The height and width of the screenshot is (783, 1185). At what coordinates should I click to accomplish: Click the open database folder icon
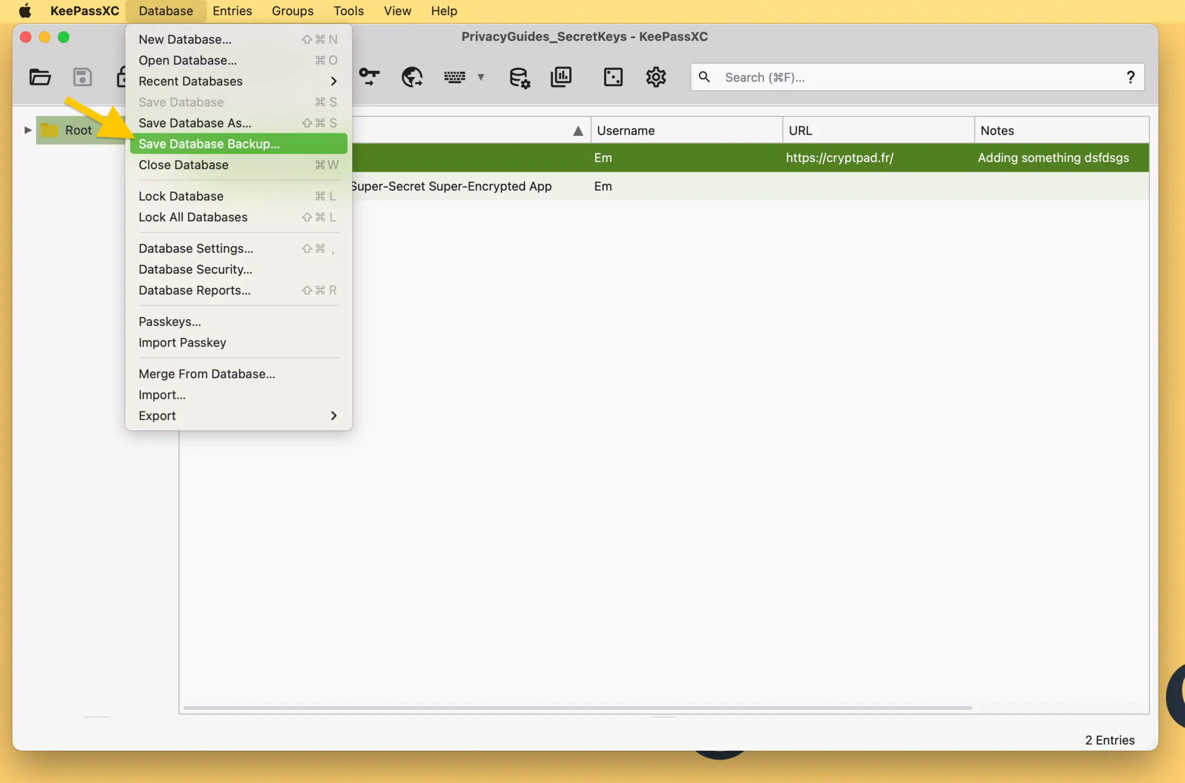40,76
